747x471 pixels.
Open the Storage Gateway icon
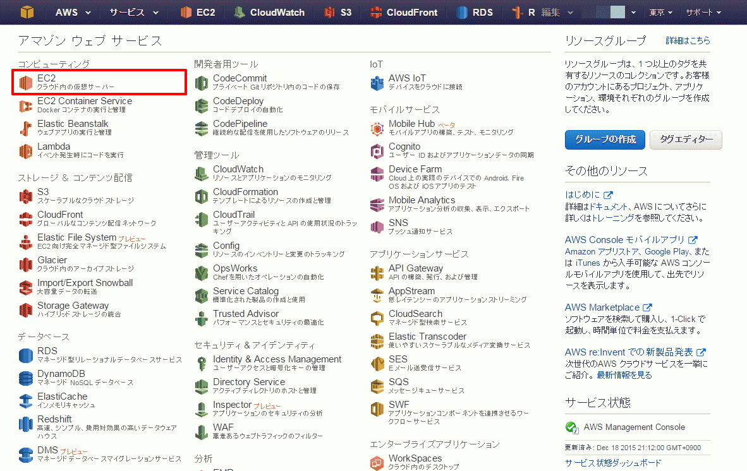tap(26, 310)
